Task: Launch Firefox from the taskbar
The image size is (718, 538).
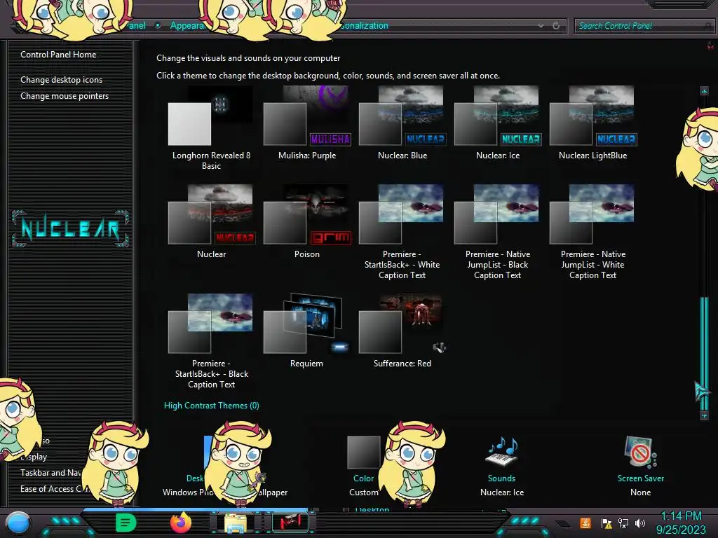Action: [x=181, y=523]
